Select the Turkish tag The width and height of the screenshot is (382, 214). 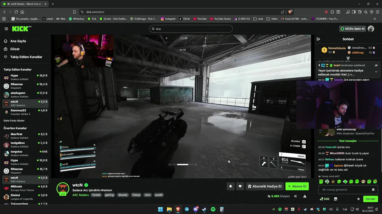click(96, 195)
